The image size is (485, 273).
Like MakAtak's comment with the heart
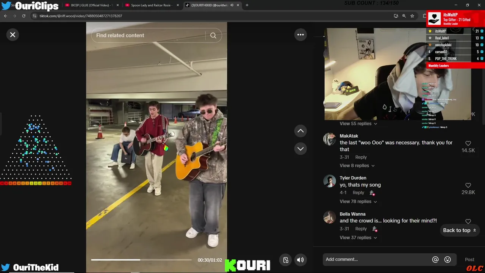tap(468, 143)
